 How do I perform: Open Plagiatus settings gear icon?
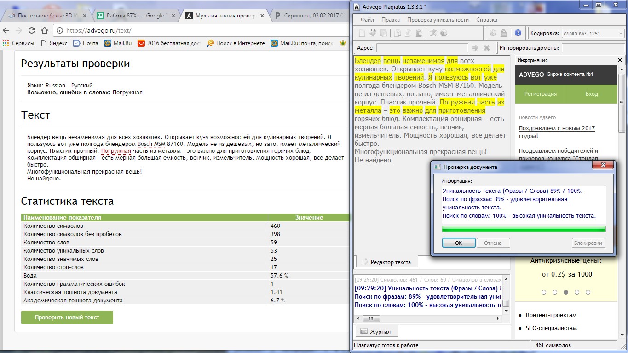(x=493, y=33)
